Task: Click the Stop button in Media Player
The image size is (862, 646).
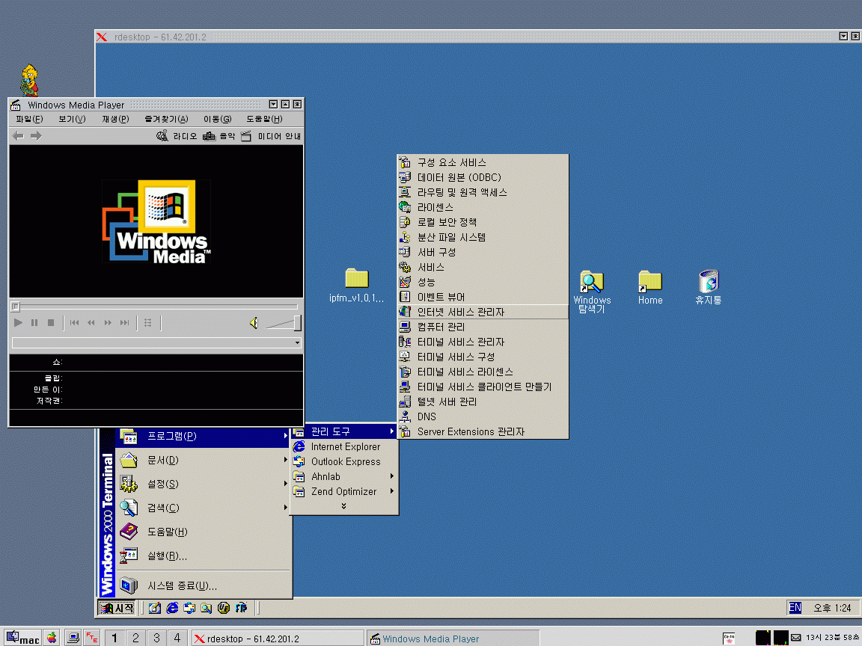Action: pos(51,322)
